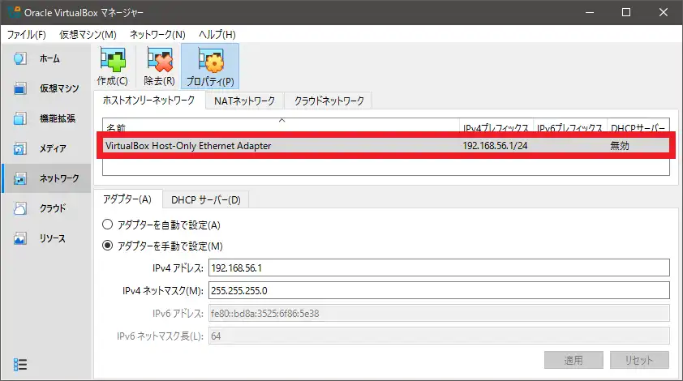This screenshot has width=683, height=381.
Task: Click the IPv4 prefix column header
Action: (496, 126)
